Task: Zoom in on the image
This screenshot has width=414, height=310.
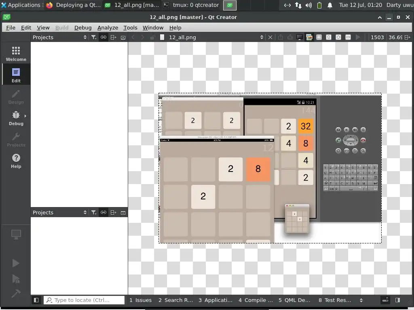Action: click(338, 38)
